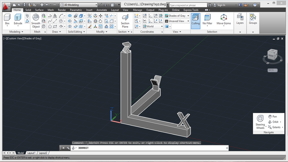The width and height of the screenshot is (288, 162).
Task: Click the Model tab at bottom
Action: pos(21,153)
